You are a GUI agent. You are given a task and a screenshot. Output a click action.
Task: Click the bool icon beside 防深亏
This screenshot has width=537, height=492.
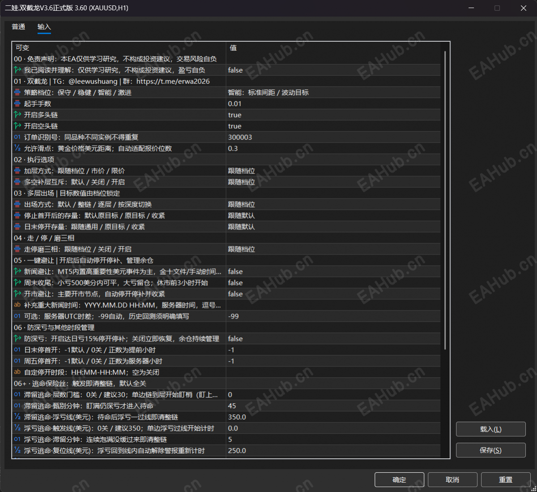[x=17, y=339]
